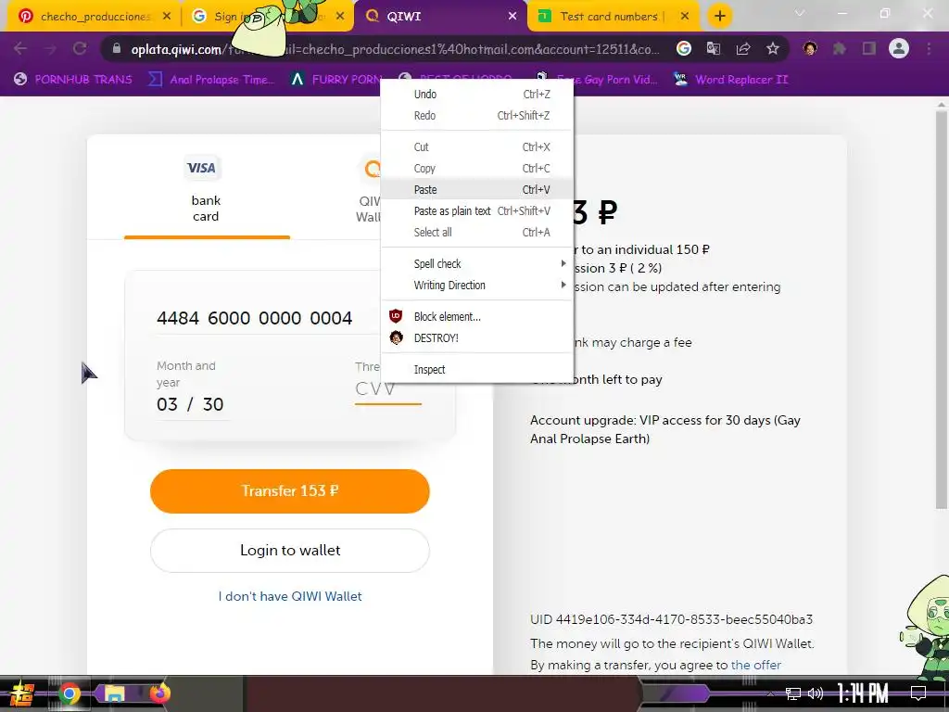Close the Test card numbers tab

(x=685, y=17)
